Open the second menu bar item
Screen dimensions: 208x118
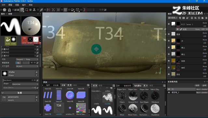[x=10, y=5]
